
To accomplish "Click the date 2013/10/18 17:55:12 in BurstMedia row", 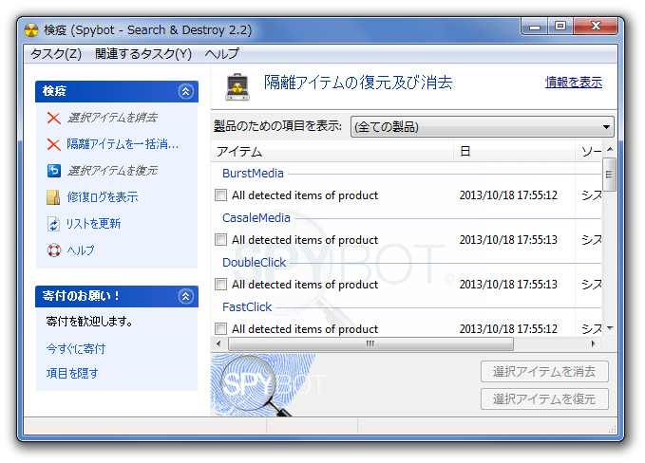I will [508, 195].
